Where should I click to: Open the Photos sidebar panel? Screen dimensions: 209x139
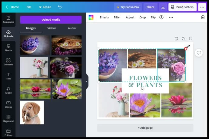[x=8, y=48]
